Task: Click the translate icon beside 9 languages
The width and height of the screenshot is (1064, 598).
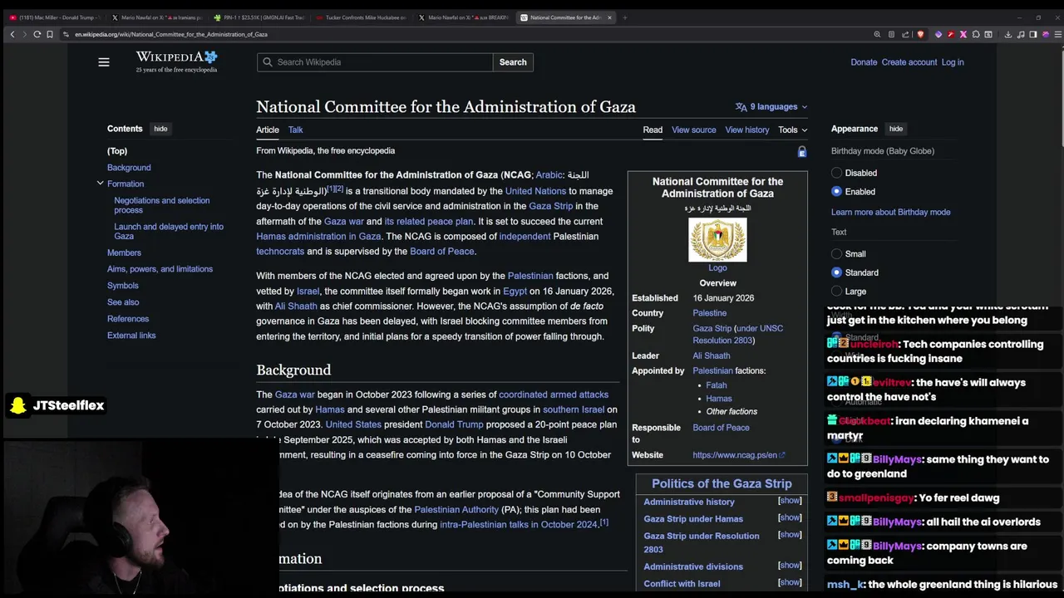Action: 741,106
